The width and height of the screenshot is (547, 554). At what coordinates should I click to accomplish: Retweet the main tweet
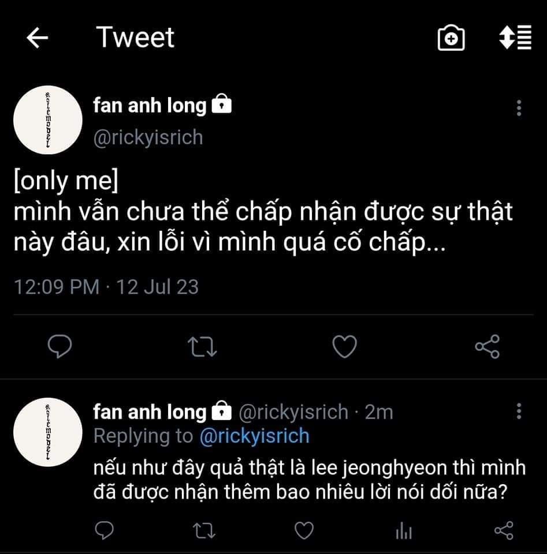[202, 346]
